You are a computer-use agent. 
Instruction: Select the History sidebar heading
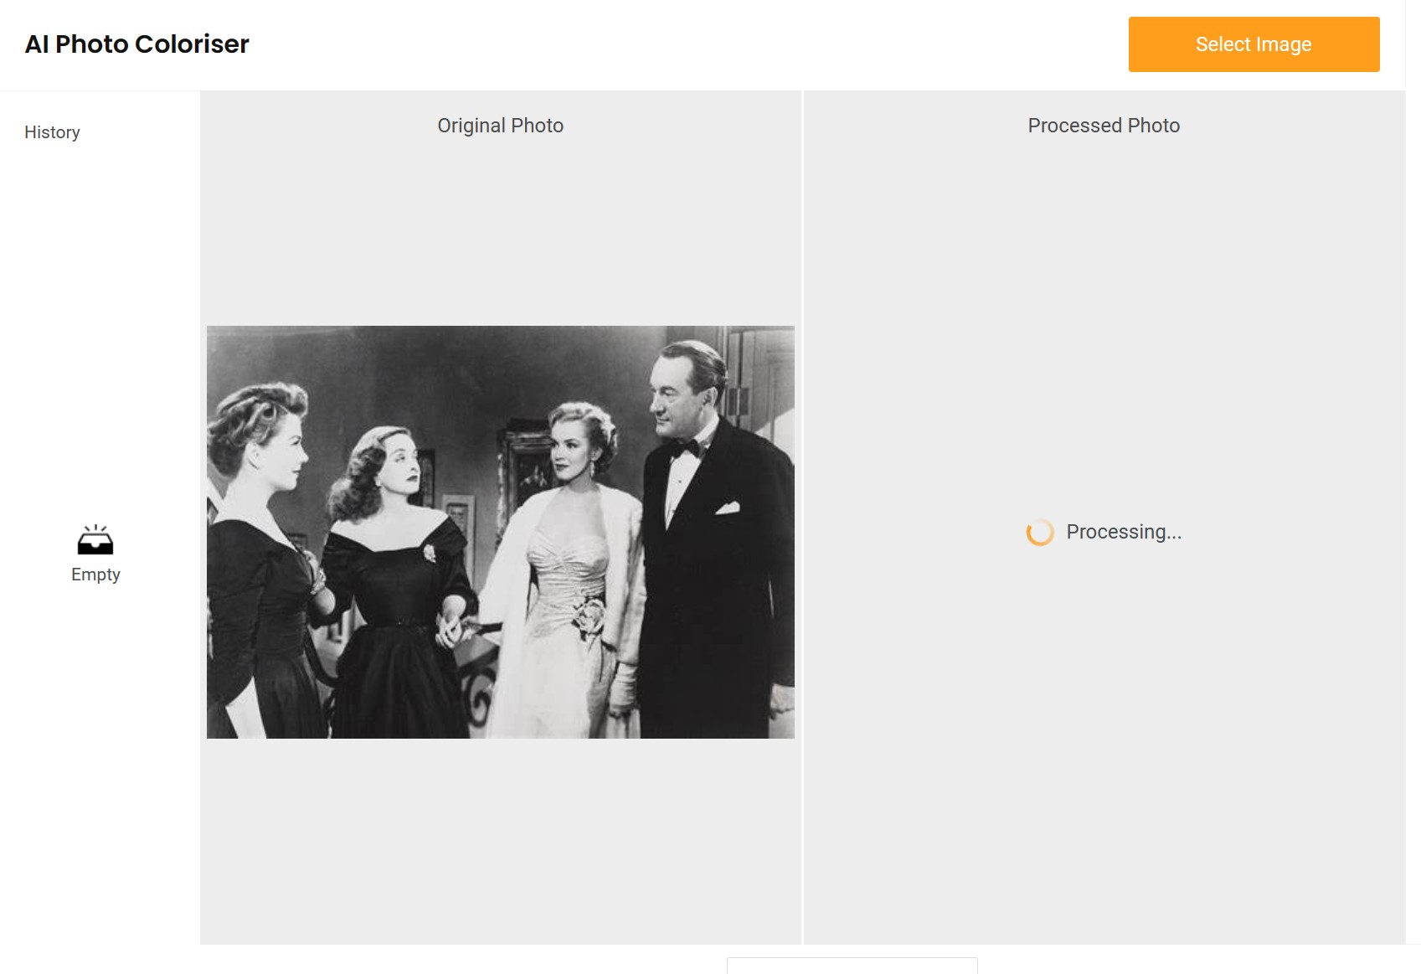52,132
